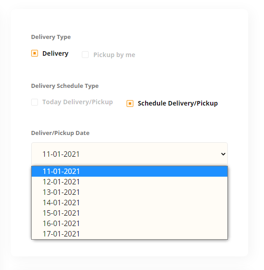Choose the Pickup by me option
The height and width of the screenshot is (270, 264).
85,54
